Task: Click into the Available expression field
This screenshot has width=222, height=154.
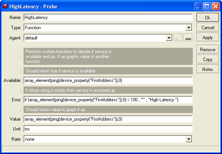Action: [x=108, y=80]
